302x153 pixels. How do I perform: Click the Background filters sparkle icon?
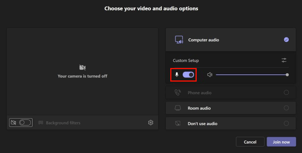click(x=41, y=122)
